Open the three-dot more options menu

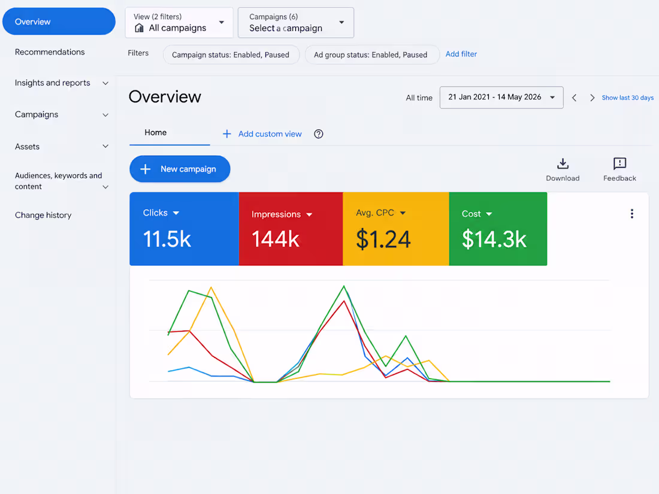[x=631, y=214]
